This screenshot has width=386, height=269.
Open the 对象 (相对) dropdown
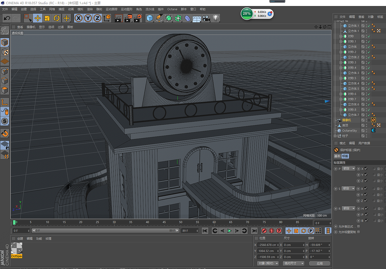click(x=268, y=263)
